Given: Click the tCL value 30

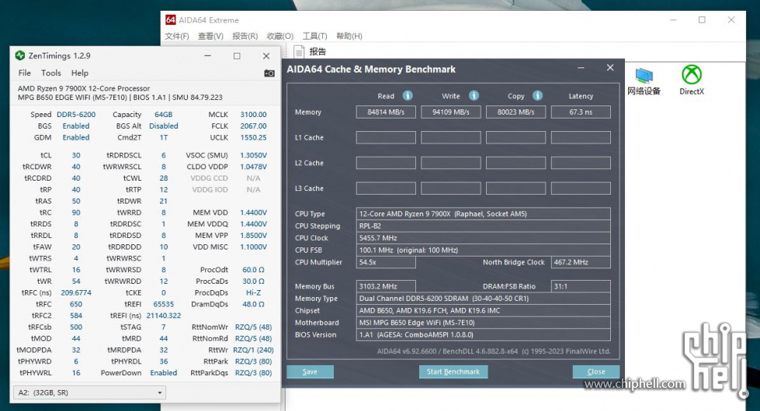Looking at the screenshot, I should click(x=76, y=155).
